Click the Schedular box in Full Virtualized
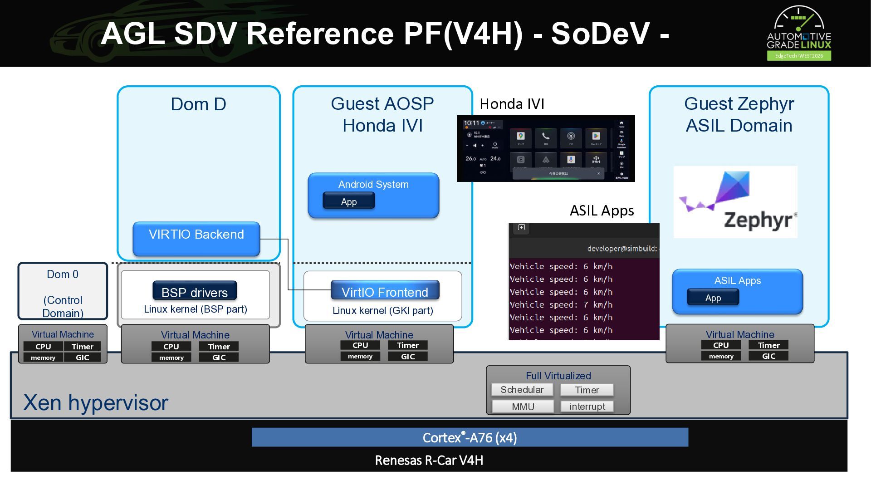871x490 pixels. pos(522,390)
